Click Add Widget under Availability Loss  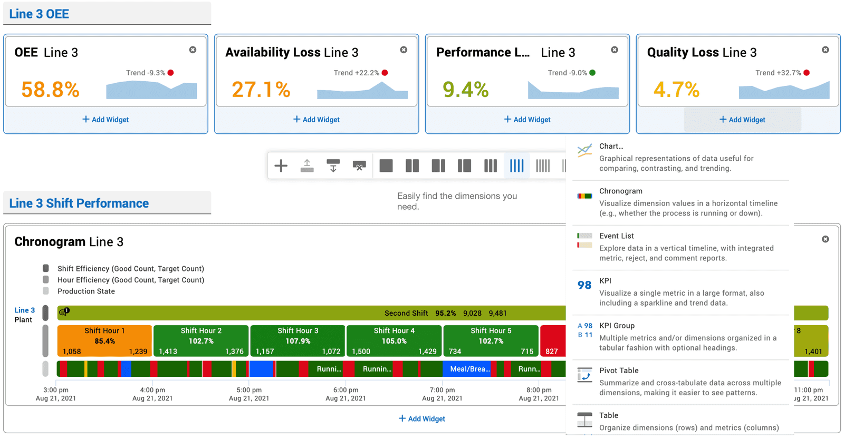(316, 120)
